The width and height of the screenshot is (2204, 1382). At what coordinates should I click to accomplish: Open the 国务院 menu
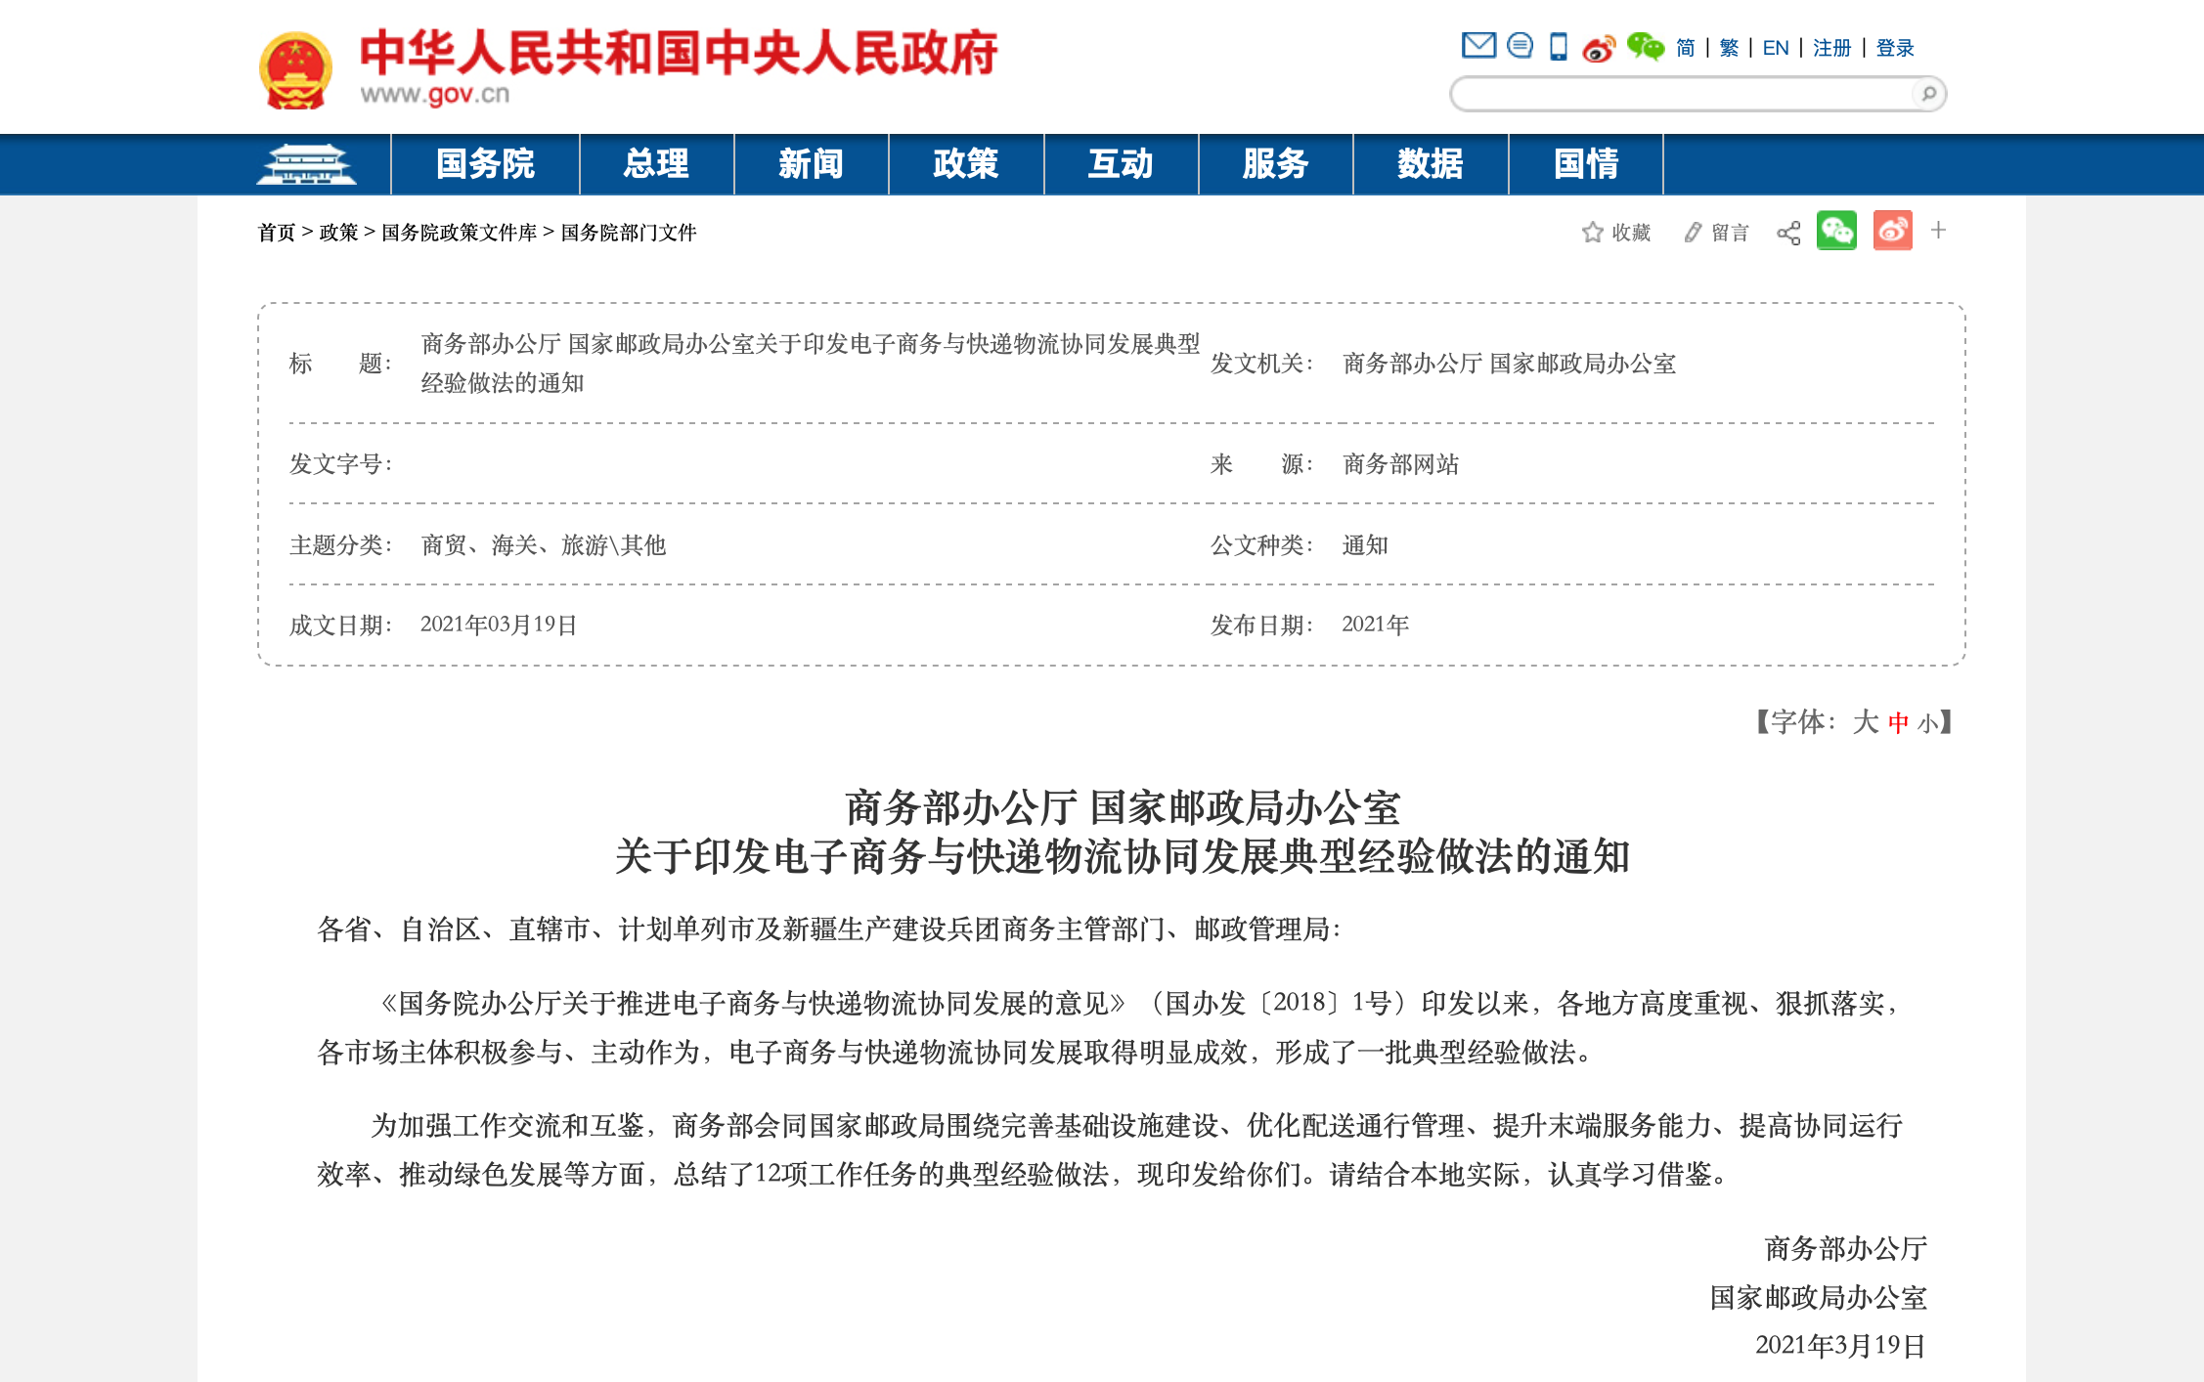(x=485, y=164)
